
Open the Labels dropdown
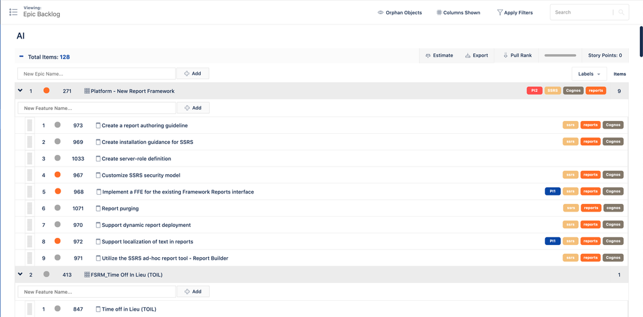click(x=590, y=74)
